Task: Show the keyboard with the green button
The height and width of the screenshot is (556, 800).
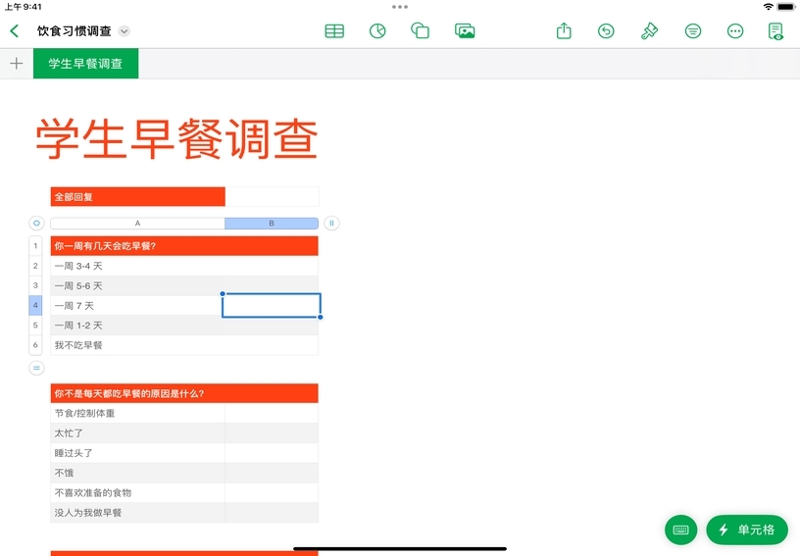Action: pyautogui.click(x=680, y=530)
